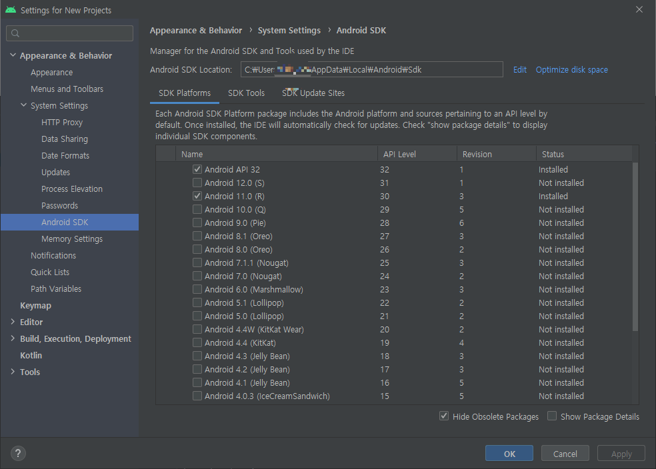This screenshot has height=469, width=656.
Task: Expand the Editor tree node
Action: [x=13, y=322]
